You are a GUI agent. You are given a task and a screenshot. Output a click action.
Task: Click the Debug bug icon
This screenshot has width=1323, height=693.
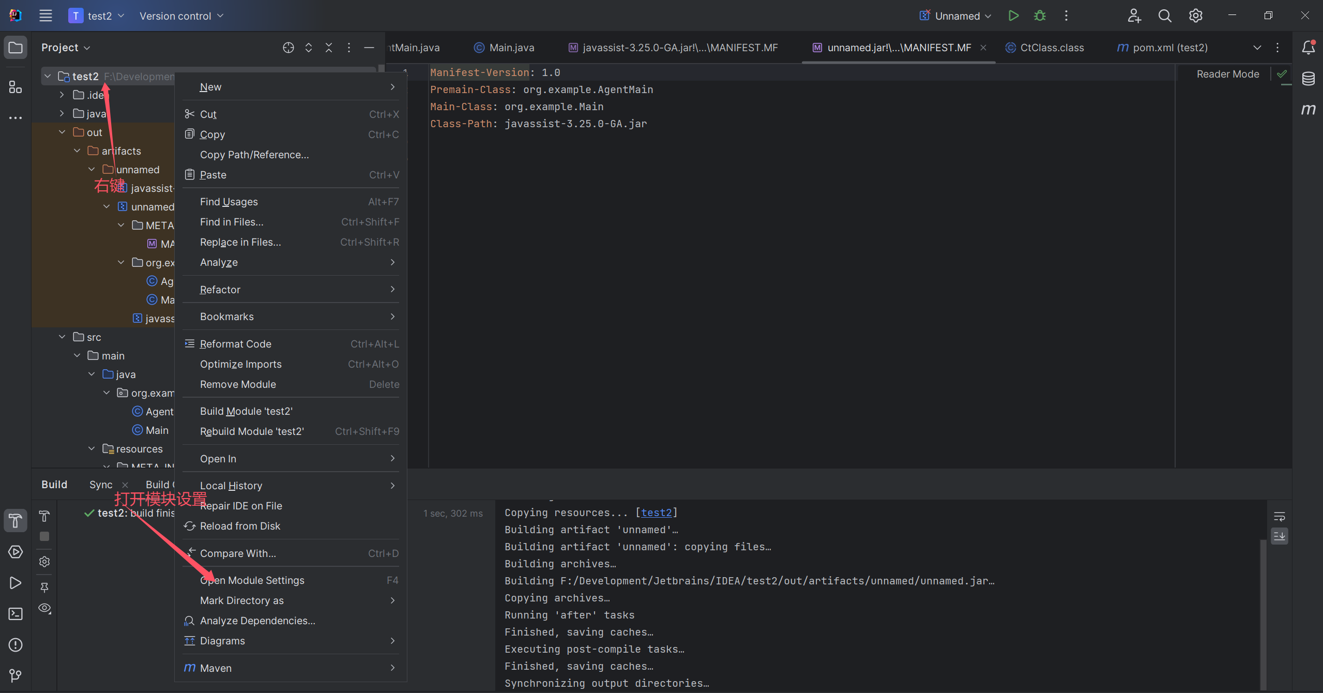1040,16
